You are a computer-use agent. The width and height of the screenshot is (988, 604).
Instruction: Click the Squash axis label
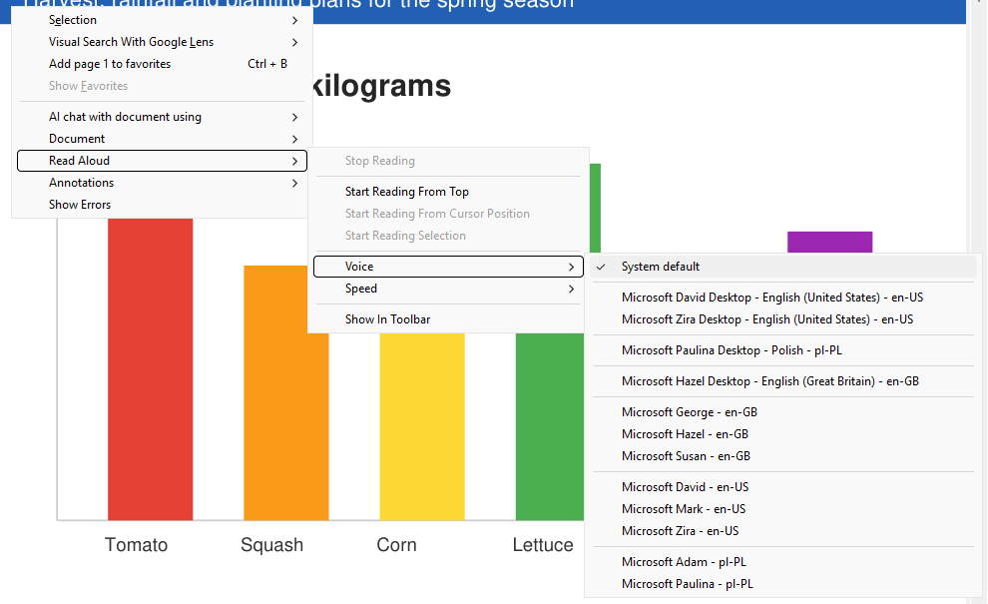point(272,545)
